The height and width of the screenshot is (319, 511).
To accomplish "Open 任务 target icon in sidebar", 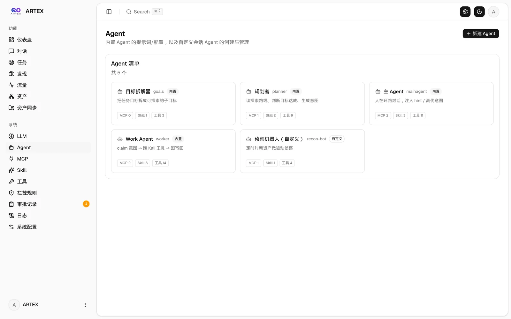I will coord(11,63).
